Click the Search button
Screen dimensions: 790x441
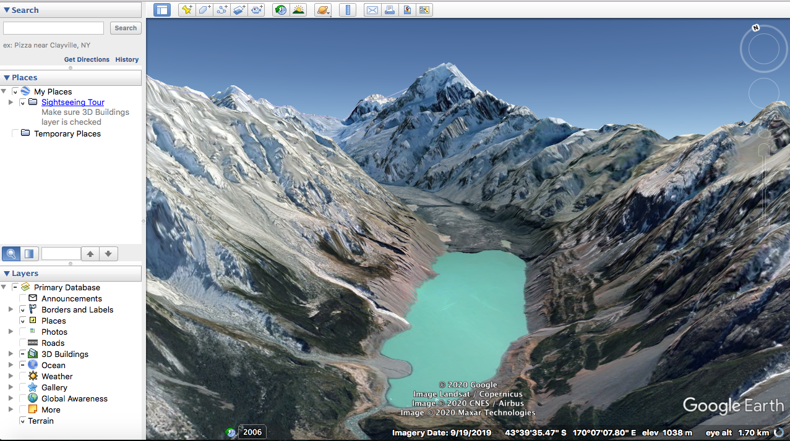[126, 28]
